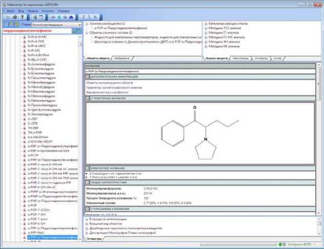The image size is (324, 249).
Task: Collapse the СТРУКТУРНАЯ ФОРМУЛА section
Action: click(87, 98)
